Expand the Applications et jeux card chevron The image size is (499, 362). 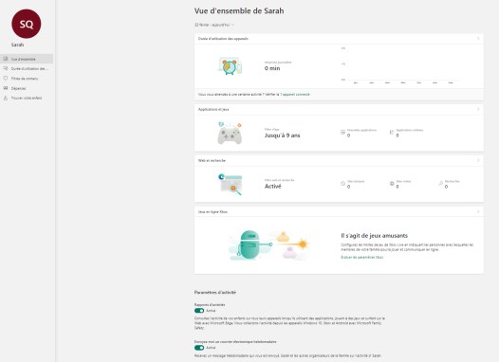click(x=478, y=109)
